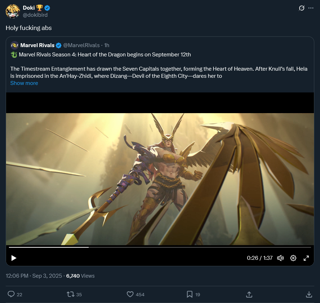Image resolution: width=320 pixels, height=303 pixels.
Task: Open video settings gear
Action: pyautogui.click(x=293, y=258)
